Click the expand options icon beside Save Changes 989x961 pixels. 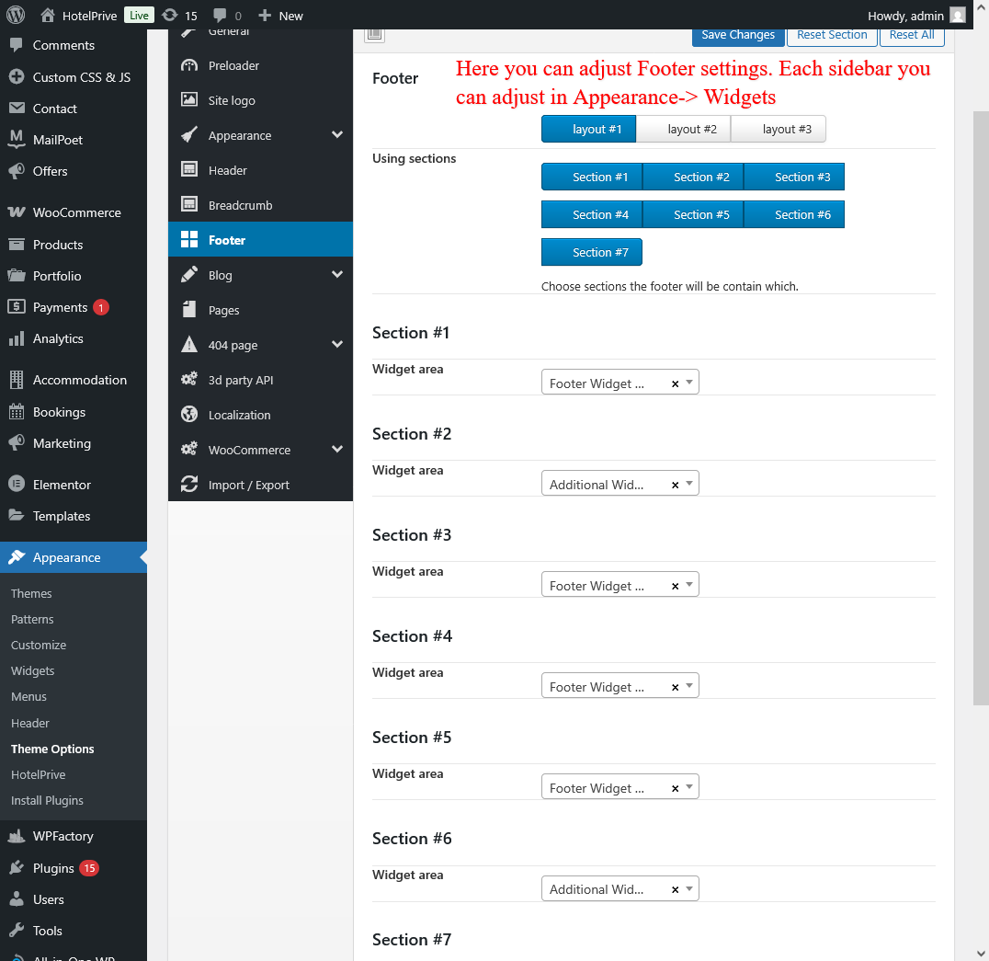pyautogui.click(x=374, y=35)
